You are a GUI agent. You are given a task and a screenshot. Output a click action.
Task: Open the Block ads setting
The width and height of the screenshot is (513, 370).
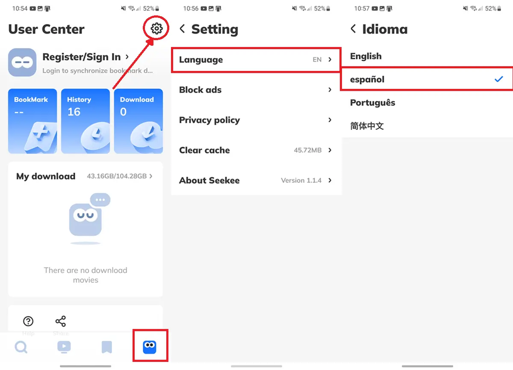coord(256,90)
